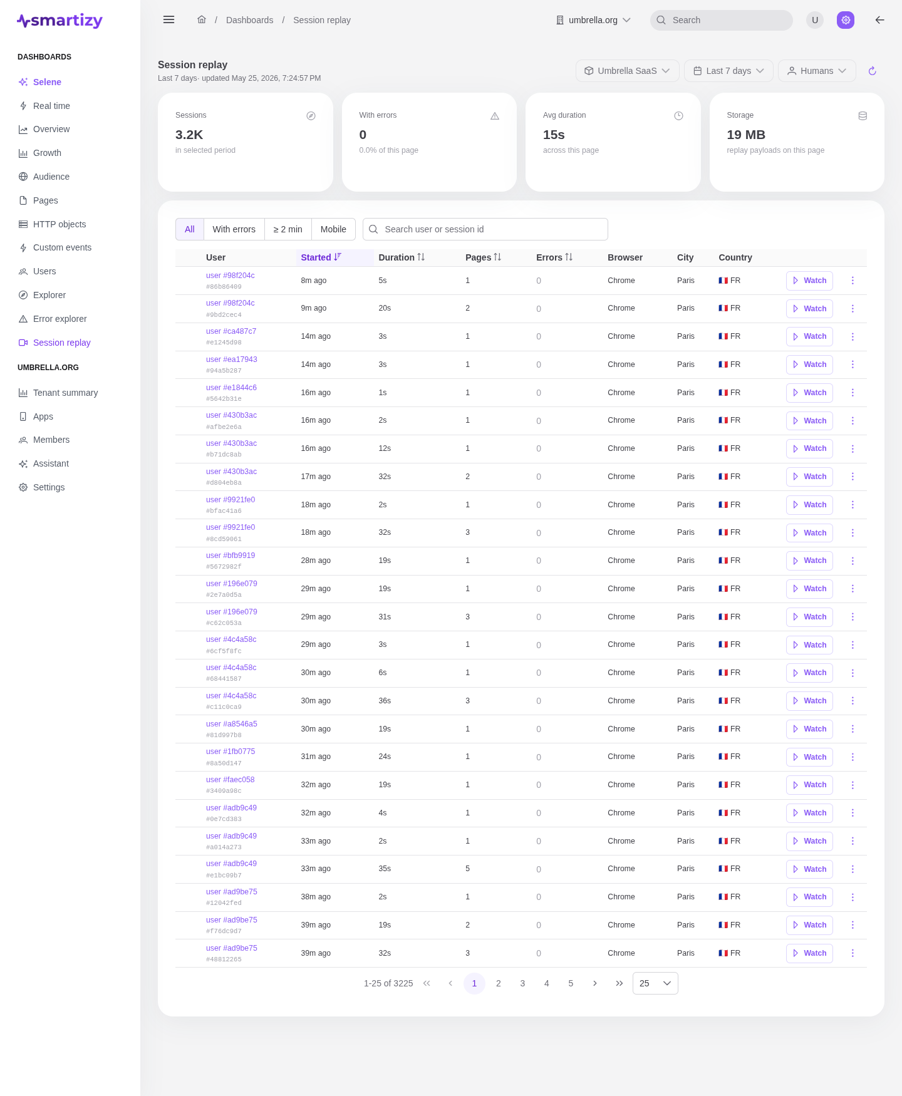This screenshot has height=1096, width=902.
Task: Open the Humans traffic filter dropdown
Action: coord(817,71)
